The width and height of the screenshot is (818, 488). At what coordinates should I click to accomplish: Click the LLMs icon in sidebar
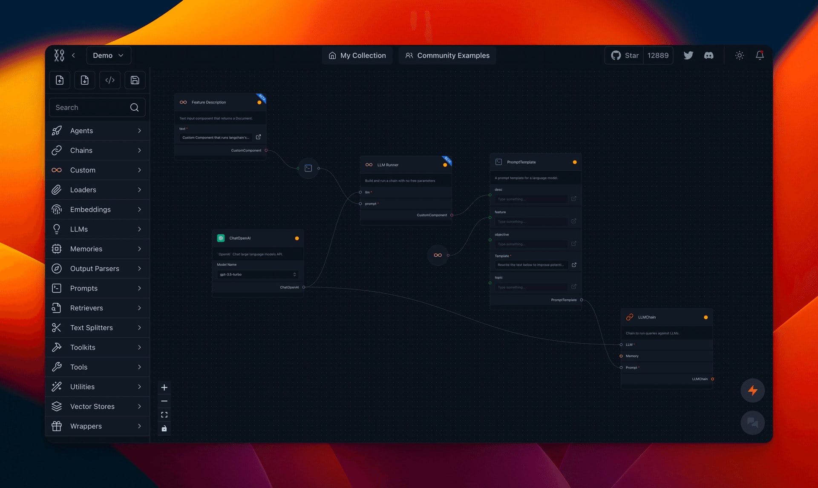click(x=56, y=229)
